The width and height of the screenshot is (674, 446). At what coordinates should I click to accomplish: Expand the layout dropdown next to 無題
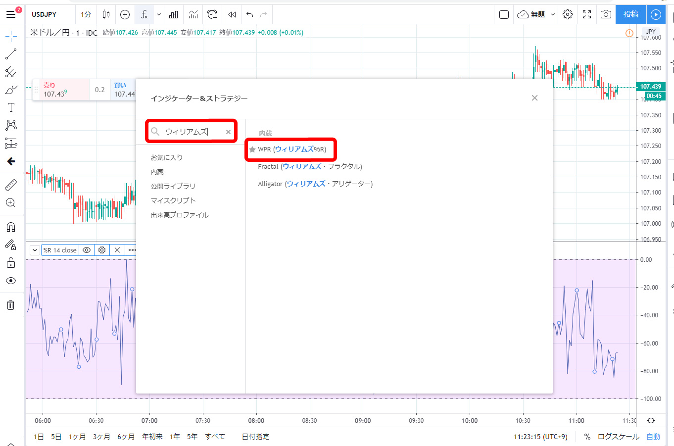tap(553, 14)
